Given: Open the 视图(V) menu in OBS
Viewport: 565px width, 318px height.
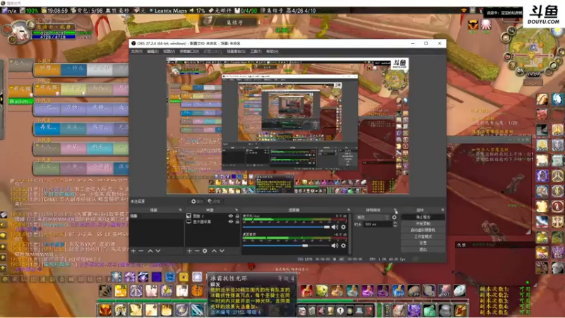Looking at the screenshot, I should (169, 52).
